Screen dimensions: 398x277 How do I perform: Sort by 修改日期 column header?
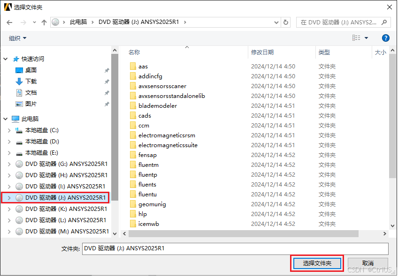pyautogui.click(x=262, y=52)
